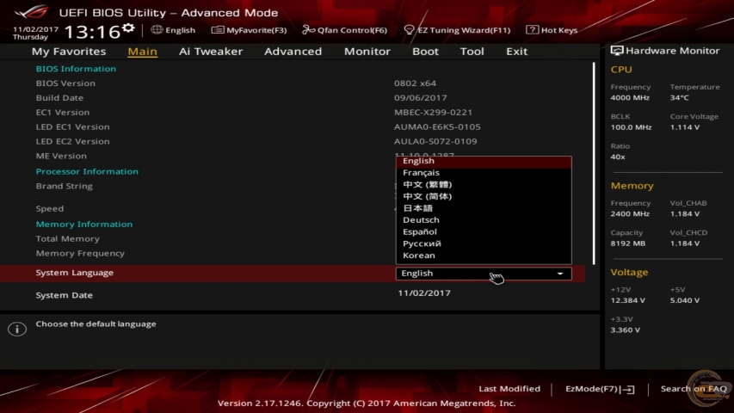Click the Ratio value 40x
Image resolution: width=734 pixels, height=413 pixels.
click(618, 157)
